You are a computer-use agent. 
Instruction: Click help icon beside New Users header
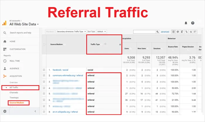[148, 48]
